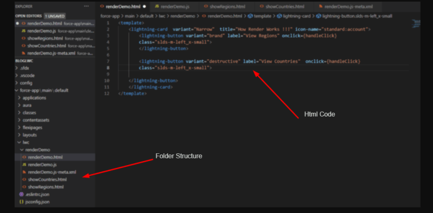Expand the .sfdx folder
433x213 pixels.
pyautogui.click(x=55, y=68)
